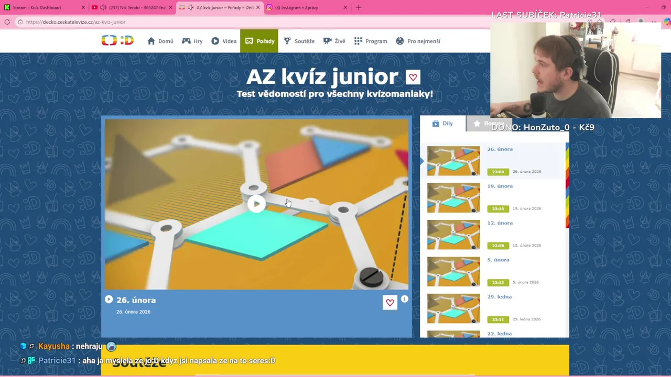This screenshot has height=377, width=671.
Task: Open the Videa section
Action: point(224,41)
